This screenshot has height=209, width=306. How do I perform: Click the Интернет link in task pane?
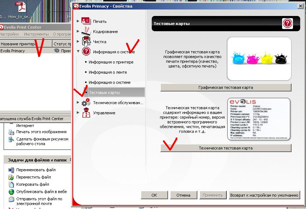click(x=25, y=126)
